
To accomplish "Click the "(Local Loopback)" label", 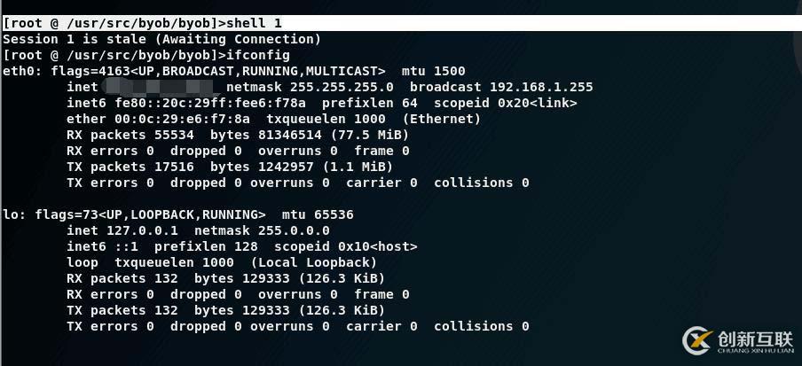I will click(x=314, y=262).
